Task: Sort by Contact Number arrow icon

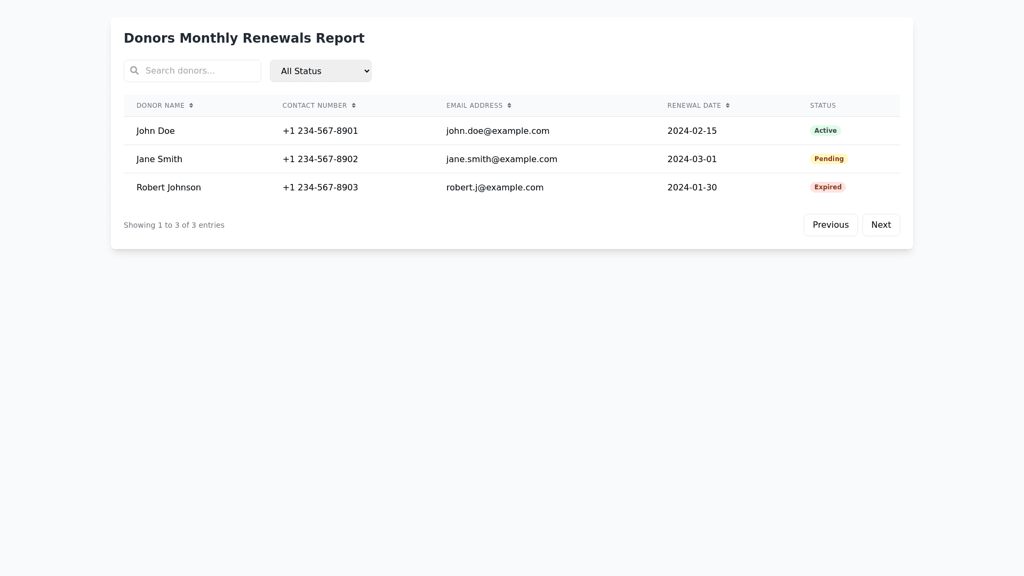Action: click(x=354, y=106)
